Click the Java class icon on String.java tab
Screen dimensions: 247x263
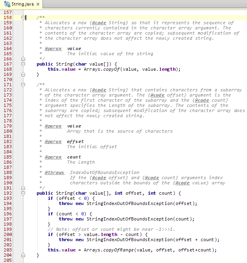point(7,4)
